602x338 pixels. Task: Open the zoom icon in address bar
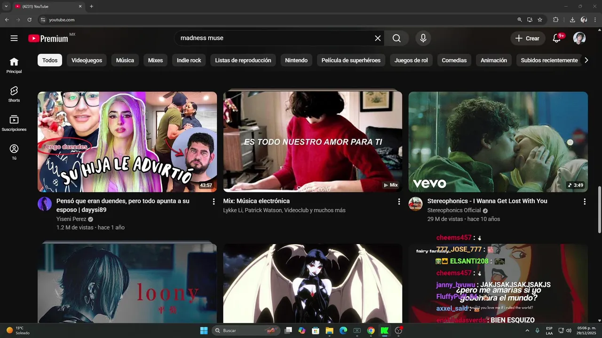click(x=520, y=20)
